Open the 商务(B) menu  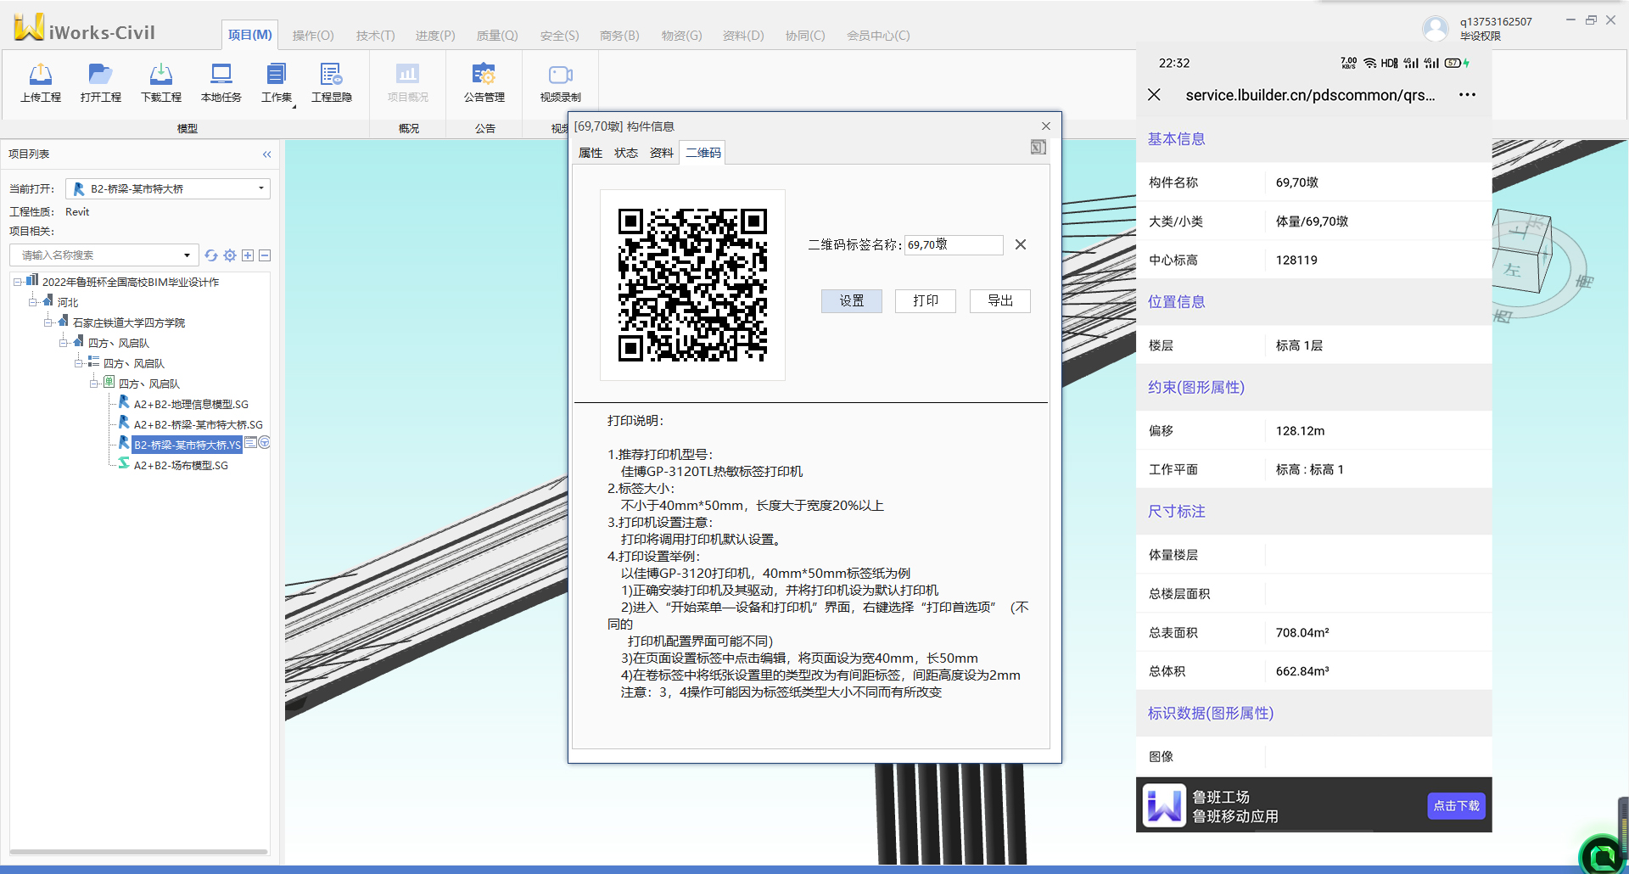pyautogui.click(x=619, y=36)
